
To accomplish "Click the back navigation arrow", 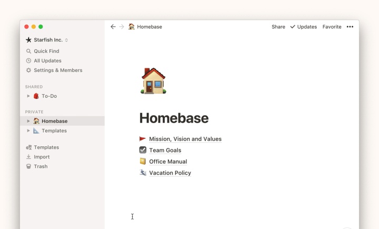I will point(113,27).
